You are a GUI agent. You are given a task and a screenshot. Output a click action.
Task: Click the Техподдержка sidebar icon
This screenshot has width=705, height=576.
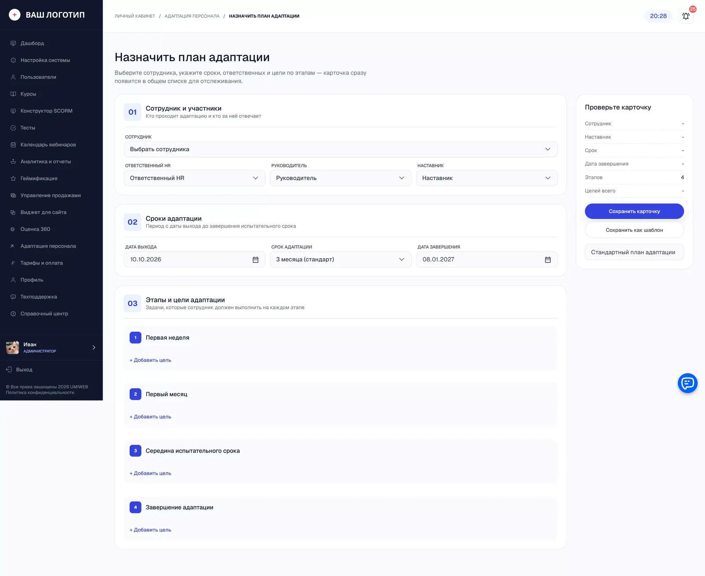(13, 297)
